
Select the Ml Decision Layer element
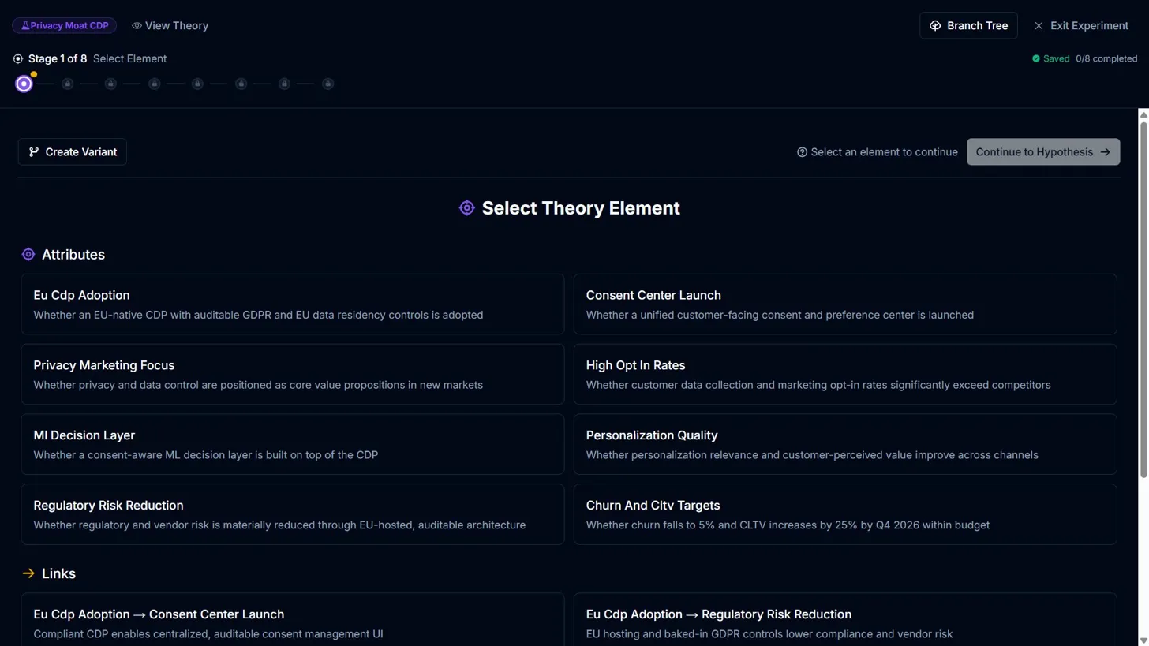pyautogui.click(x=292, y=444)
